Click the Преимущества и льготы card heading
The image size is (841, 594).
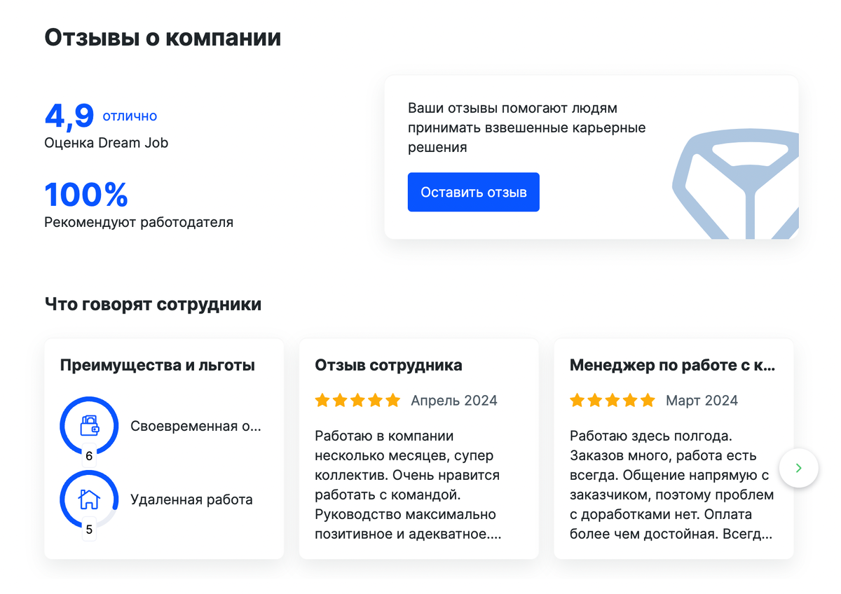158,365
